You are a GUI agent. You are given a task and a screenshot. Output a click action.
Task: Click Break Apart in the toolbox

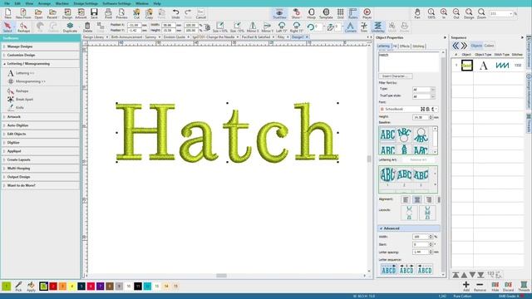coord(20,100)
